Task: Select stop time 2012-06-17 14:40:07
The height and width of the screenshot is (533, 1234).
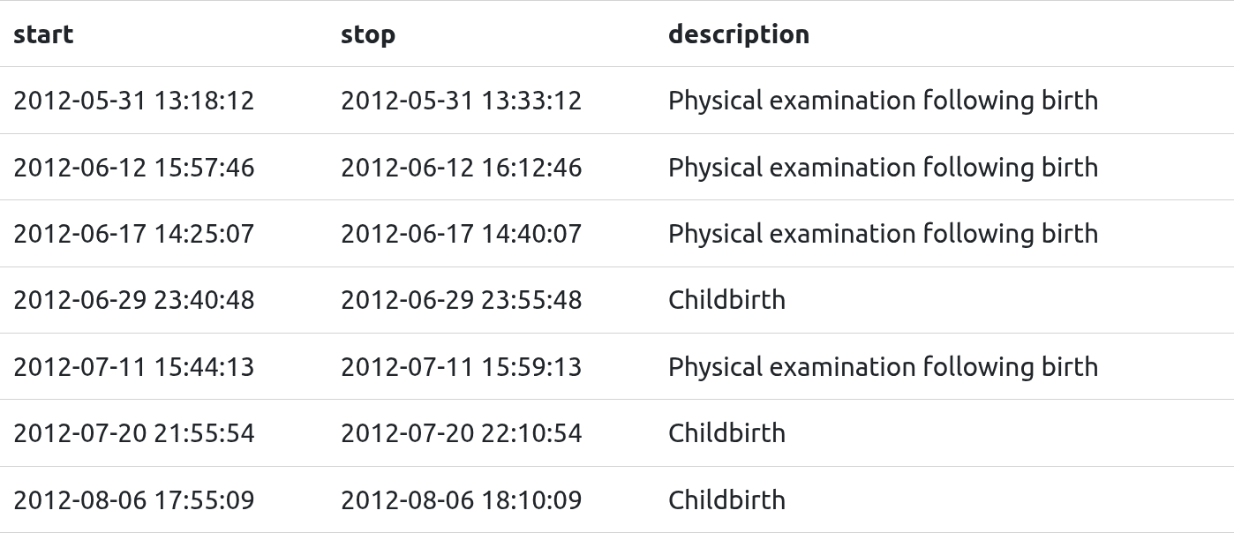Action: click(461, 234)
